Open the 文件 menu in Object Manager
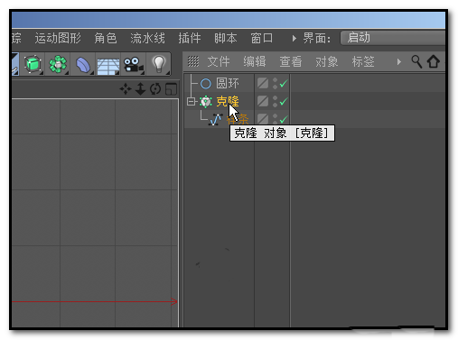 [219, 61]
